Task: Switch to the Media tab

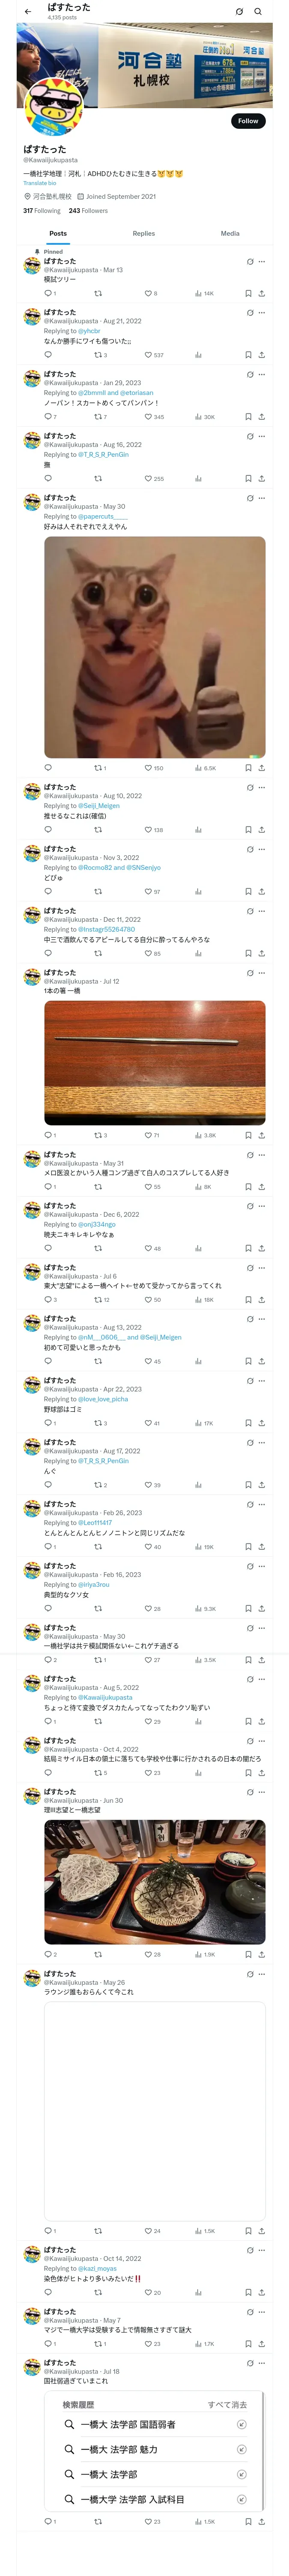Action: coord(229,233)
